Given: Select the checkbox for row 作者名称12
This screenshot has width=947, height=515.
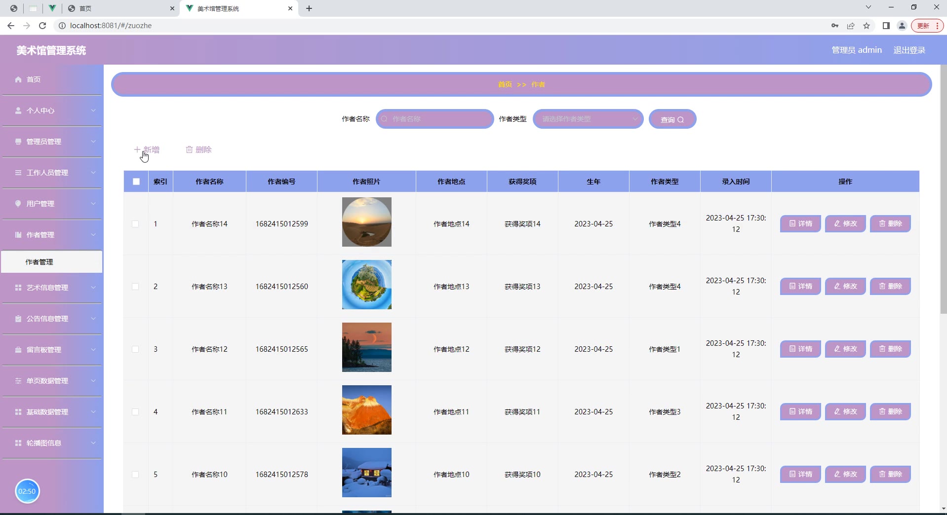Looking at the screenshot, I should (135, 349).
